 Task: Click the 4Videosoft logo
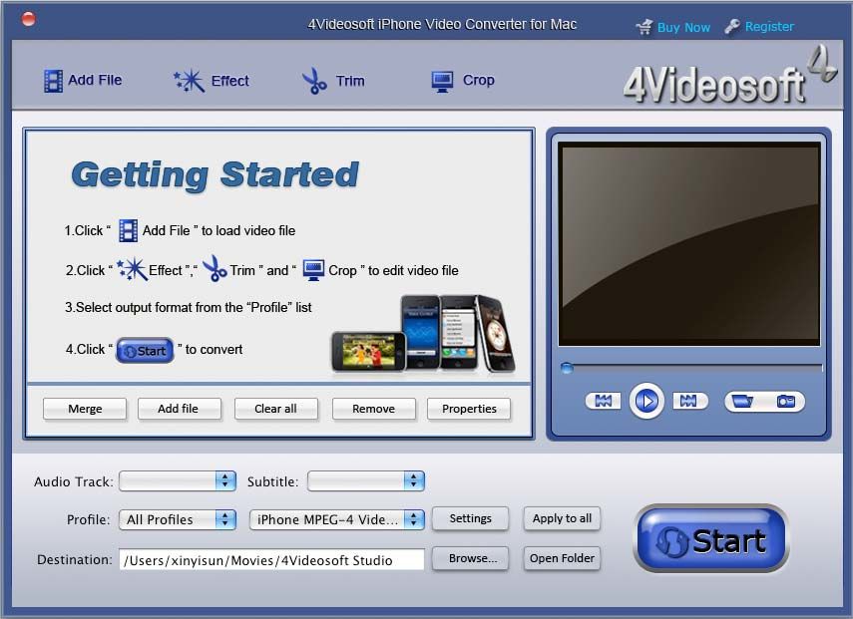pyautogui.click(x=729, y=76)
